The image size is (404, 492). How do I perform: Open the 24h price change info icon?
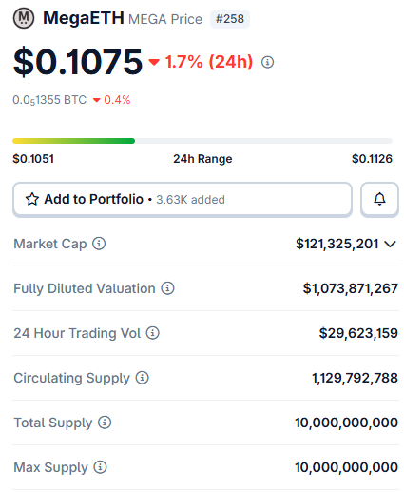tap(267, 62)
